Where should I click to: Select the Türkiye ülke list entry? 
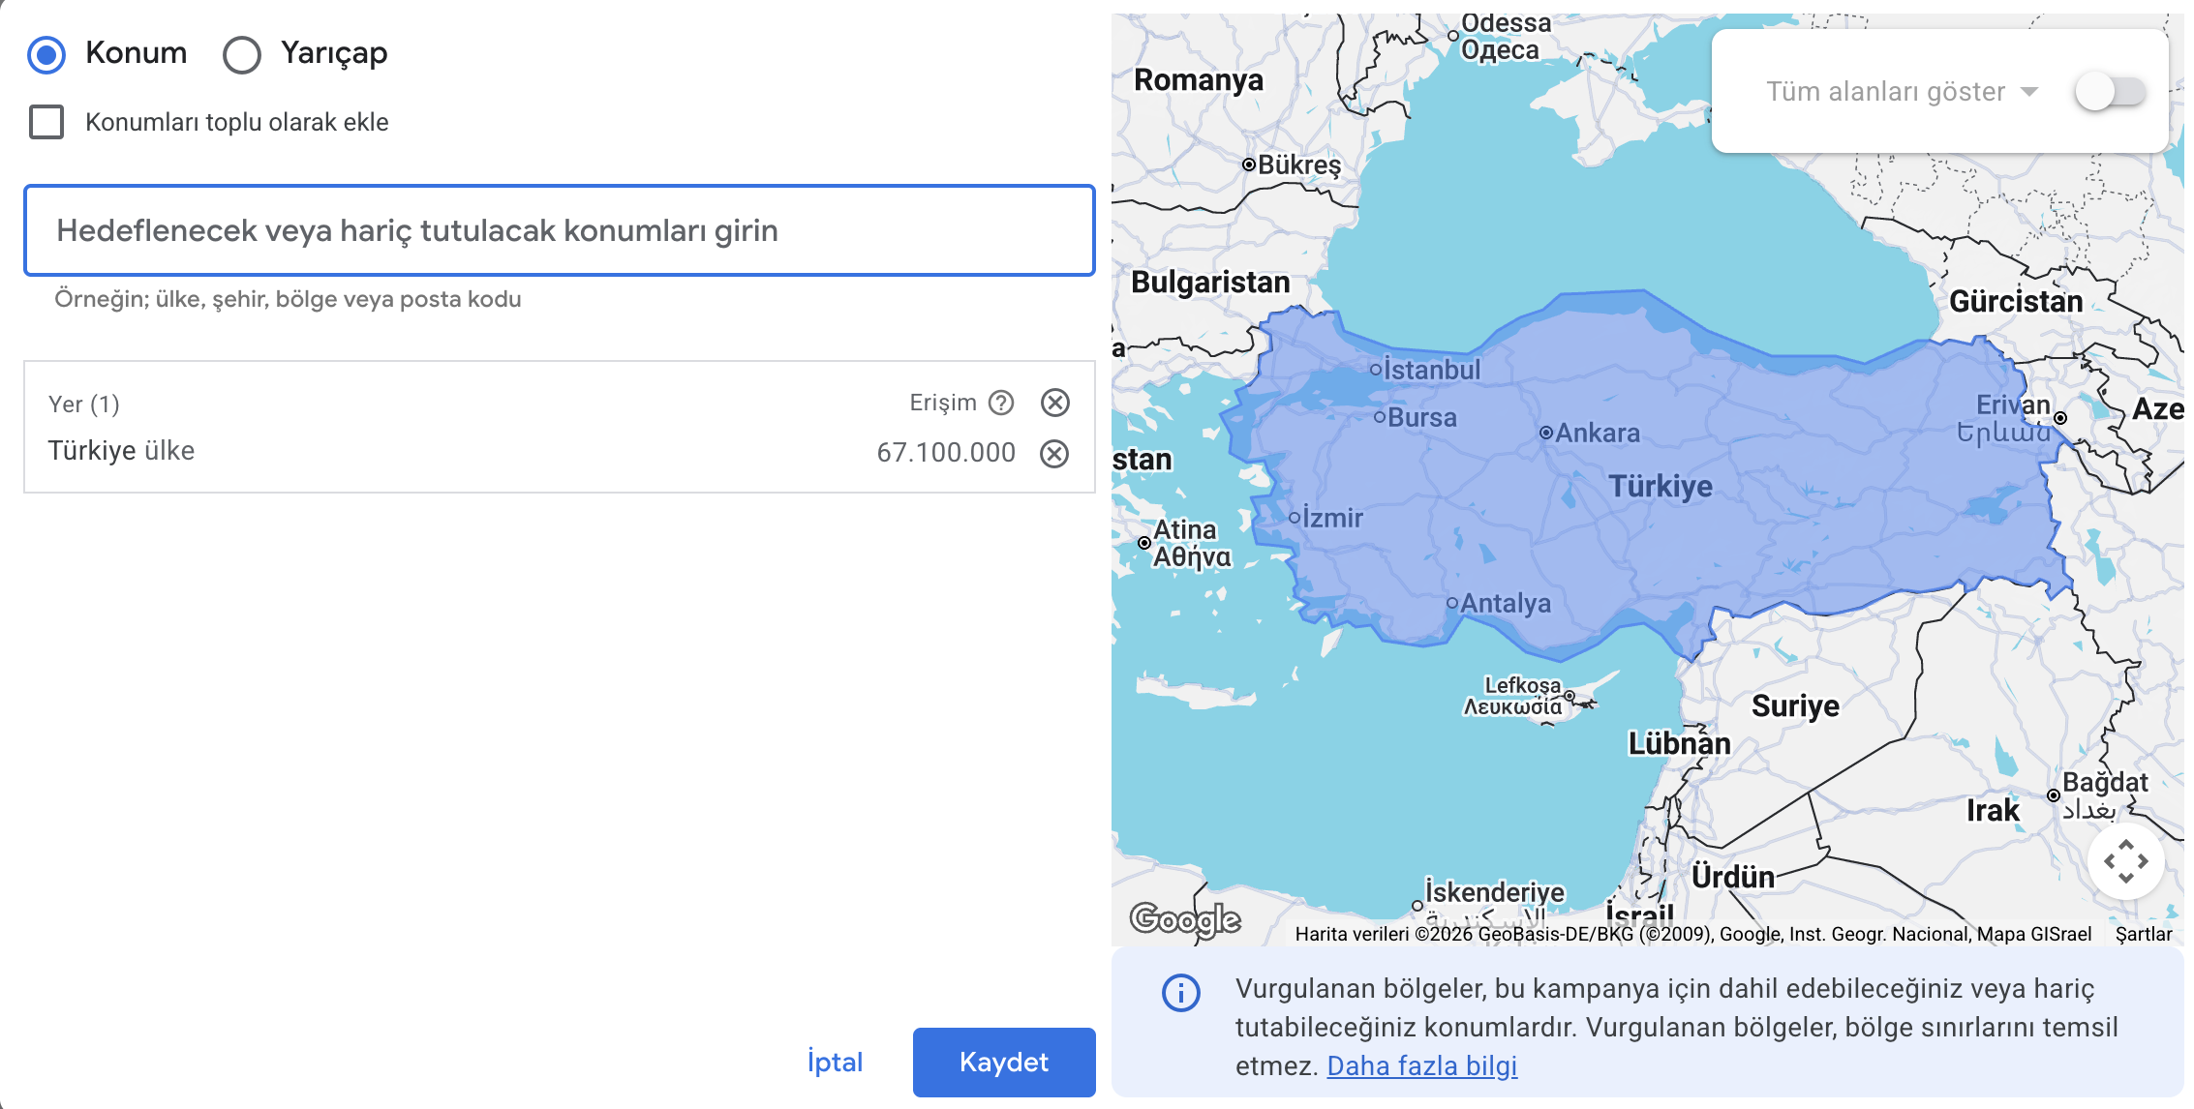120,450
